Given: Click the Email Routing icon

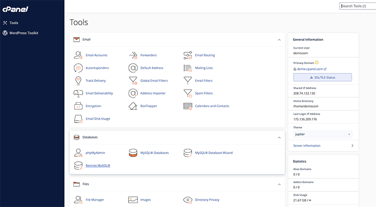Looking at the screenshot, I should pos(188,55).
